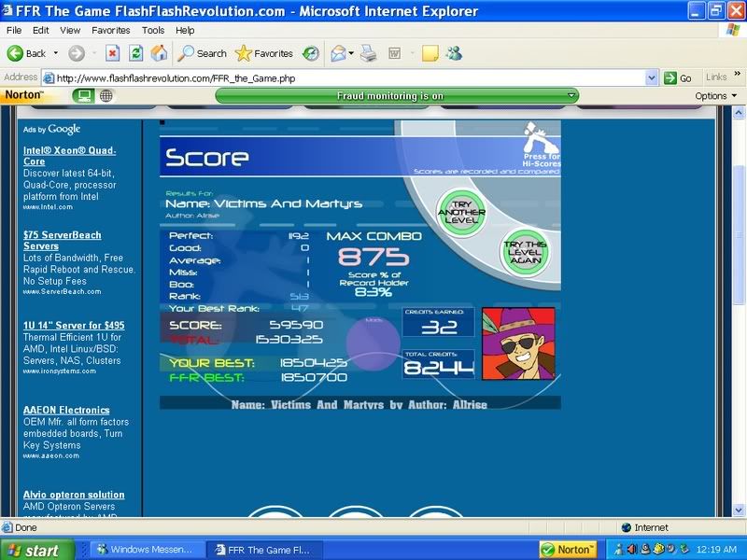
Task: Click the player avatar thumbnail
Action: pos(518,344)
